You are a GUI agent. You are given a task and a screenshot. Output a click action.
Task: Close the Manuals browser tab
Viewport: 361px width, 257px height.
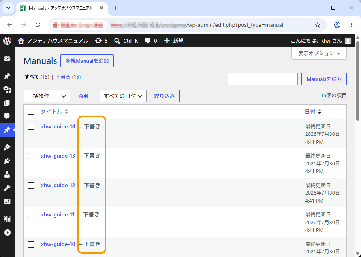point(102,8)
